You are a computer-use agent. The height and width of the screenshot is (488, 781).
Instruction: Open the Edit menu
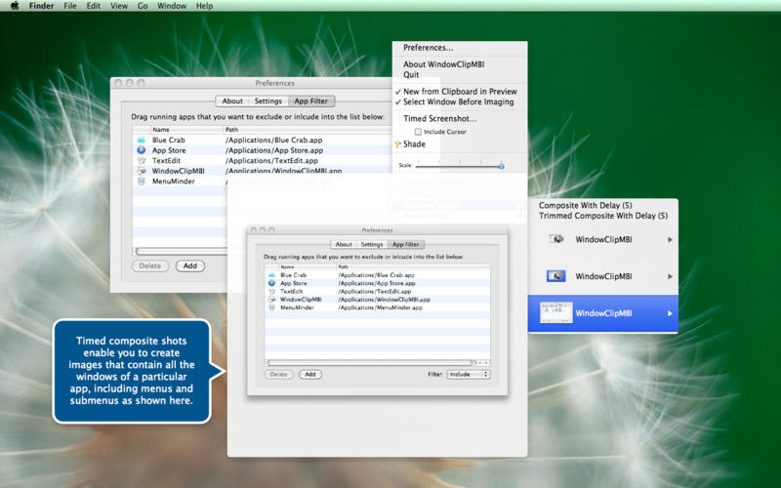pos(93,6)
